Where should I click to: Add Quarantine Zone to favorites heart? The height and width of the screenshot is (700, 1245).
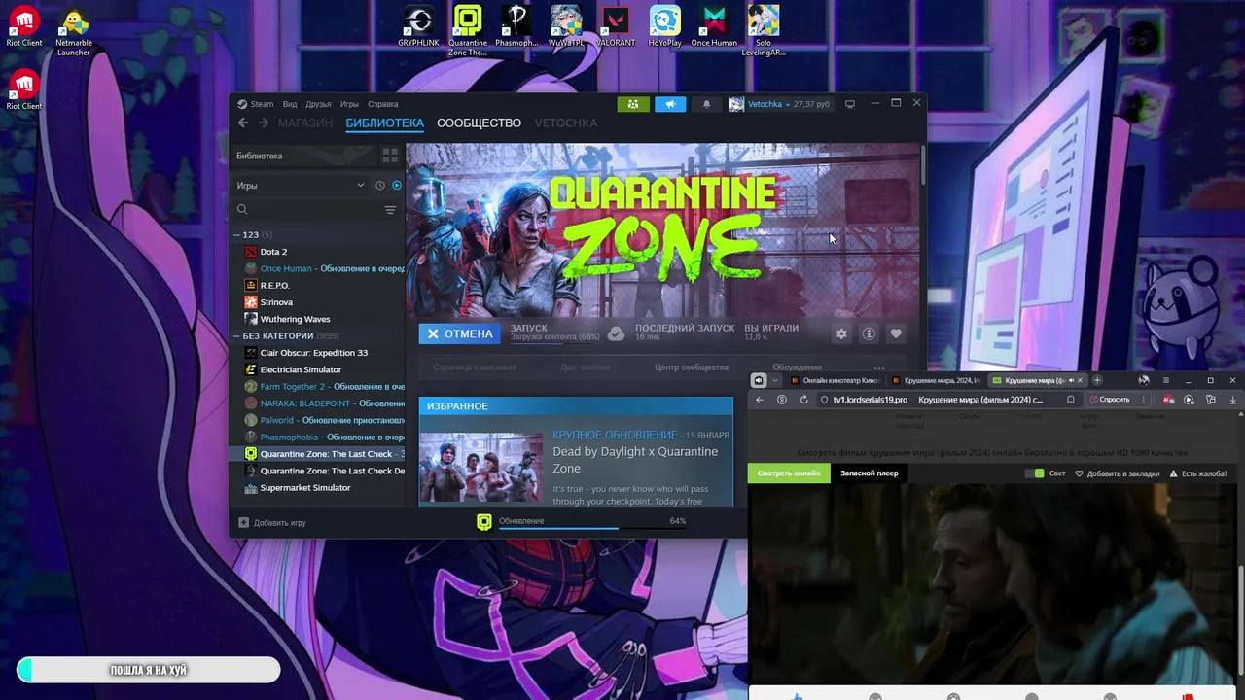(x=896, y=333)
